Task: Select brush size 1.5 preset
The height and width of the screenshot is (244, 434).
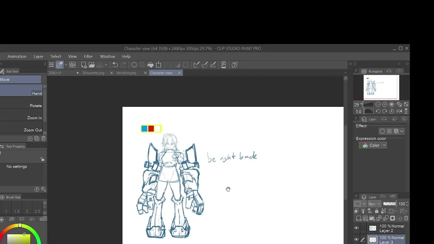Action: pos(17,208)
